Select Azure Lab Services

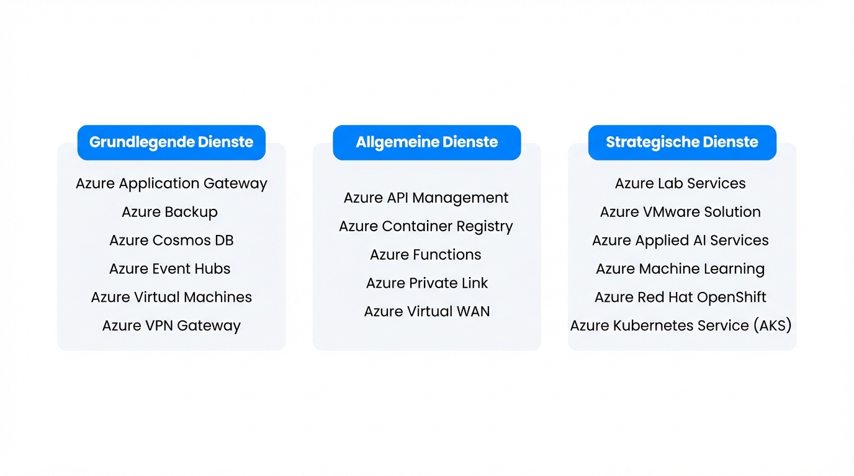680,183
